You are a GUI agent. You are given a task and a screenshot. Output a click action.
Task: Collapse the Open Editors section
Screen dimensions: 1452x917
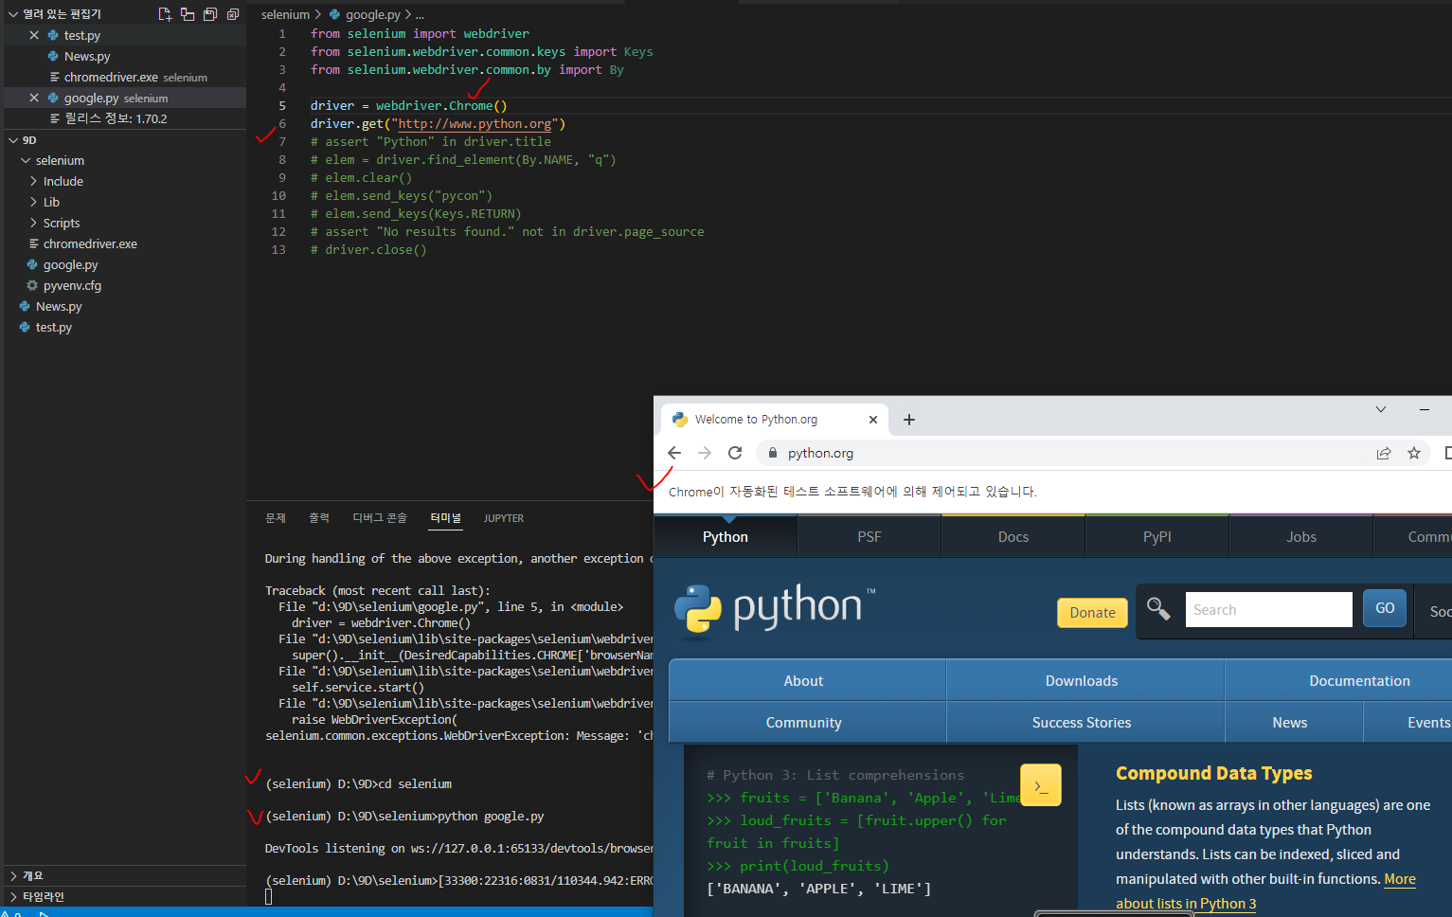click(x=13, y=14)
